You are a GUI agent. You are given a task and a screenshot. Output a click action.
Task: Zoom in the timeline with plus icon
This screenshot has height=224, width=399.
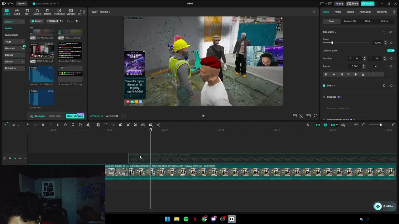(x=394, y=125)
